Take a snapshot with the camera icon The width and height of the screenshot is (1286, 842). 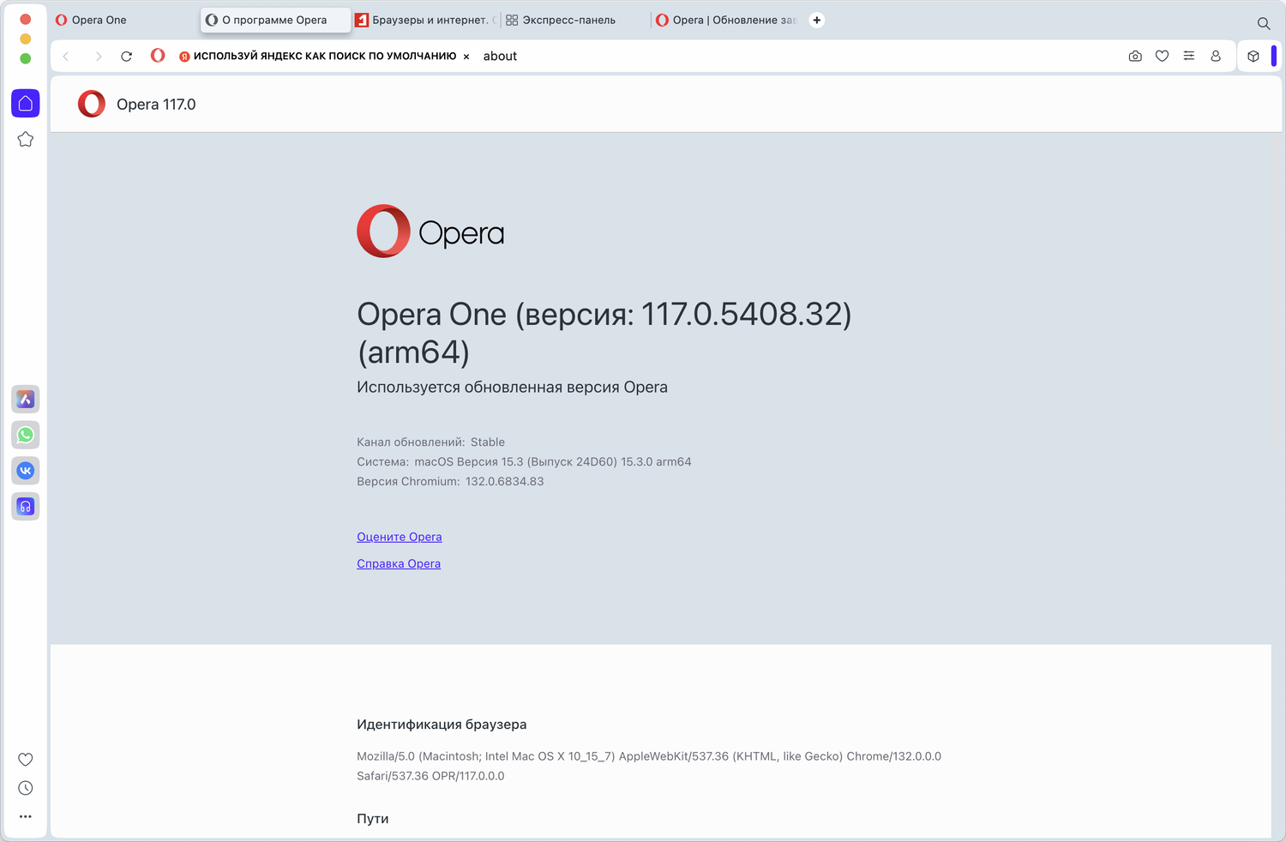[1135, 56]
